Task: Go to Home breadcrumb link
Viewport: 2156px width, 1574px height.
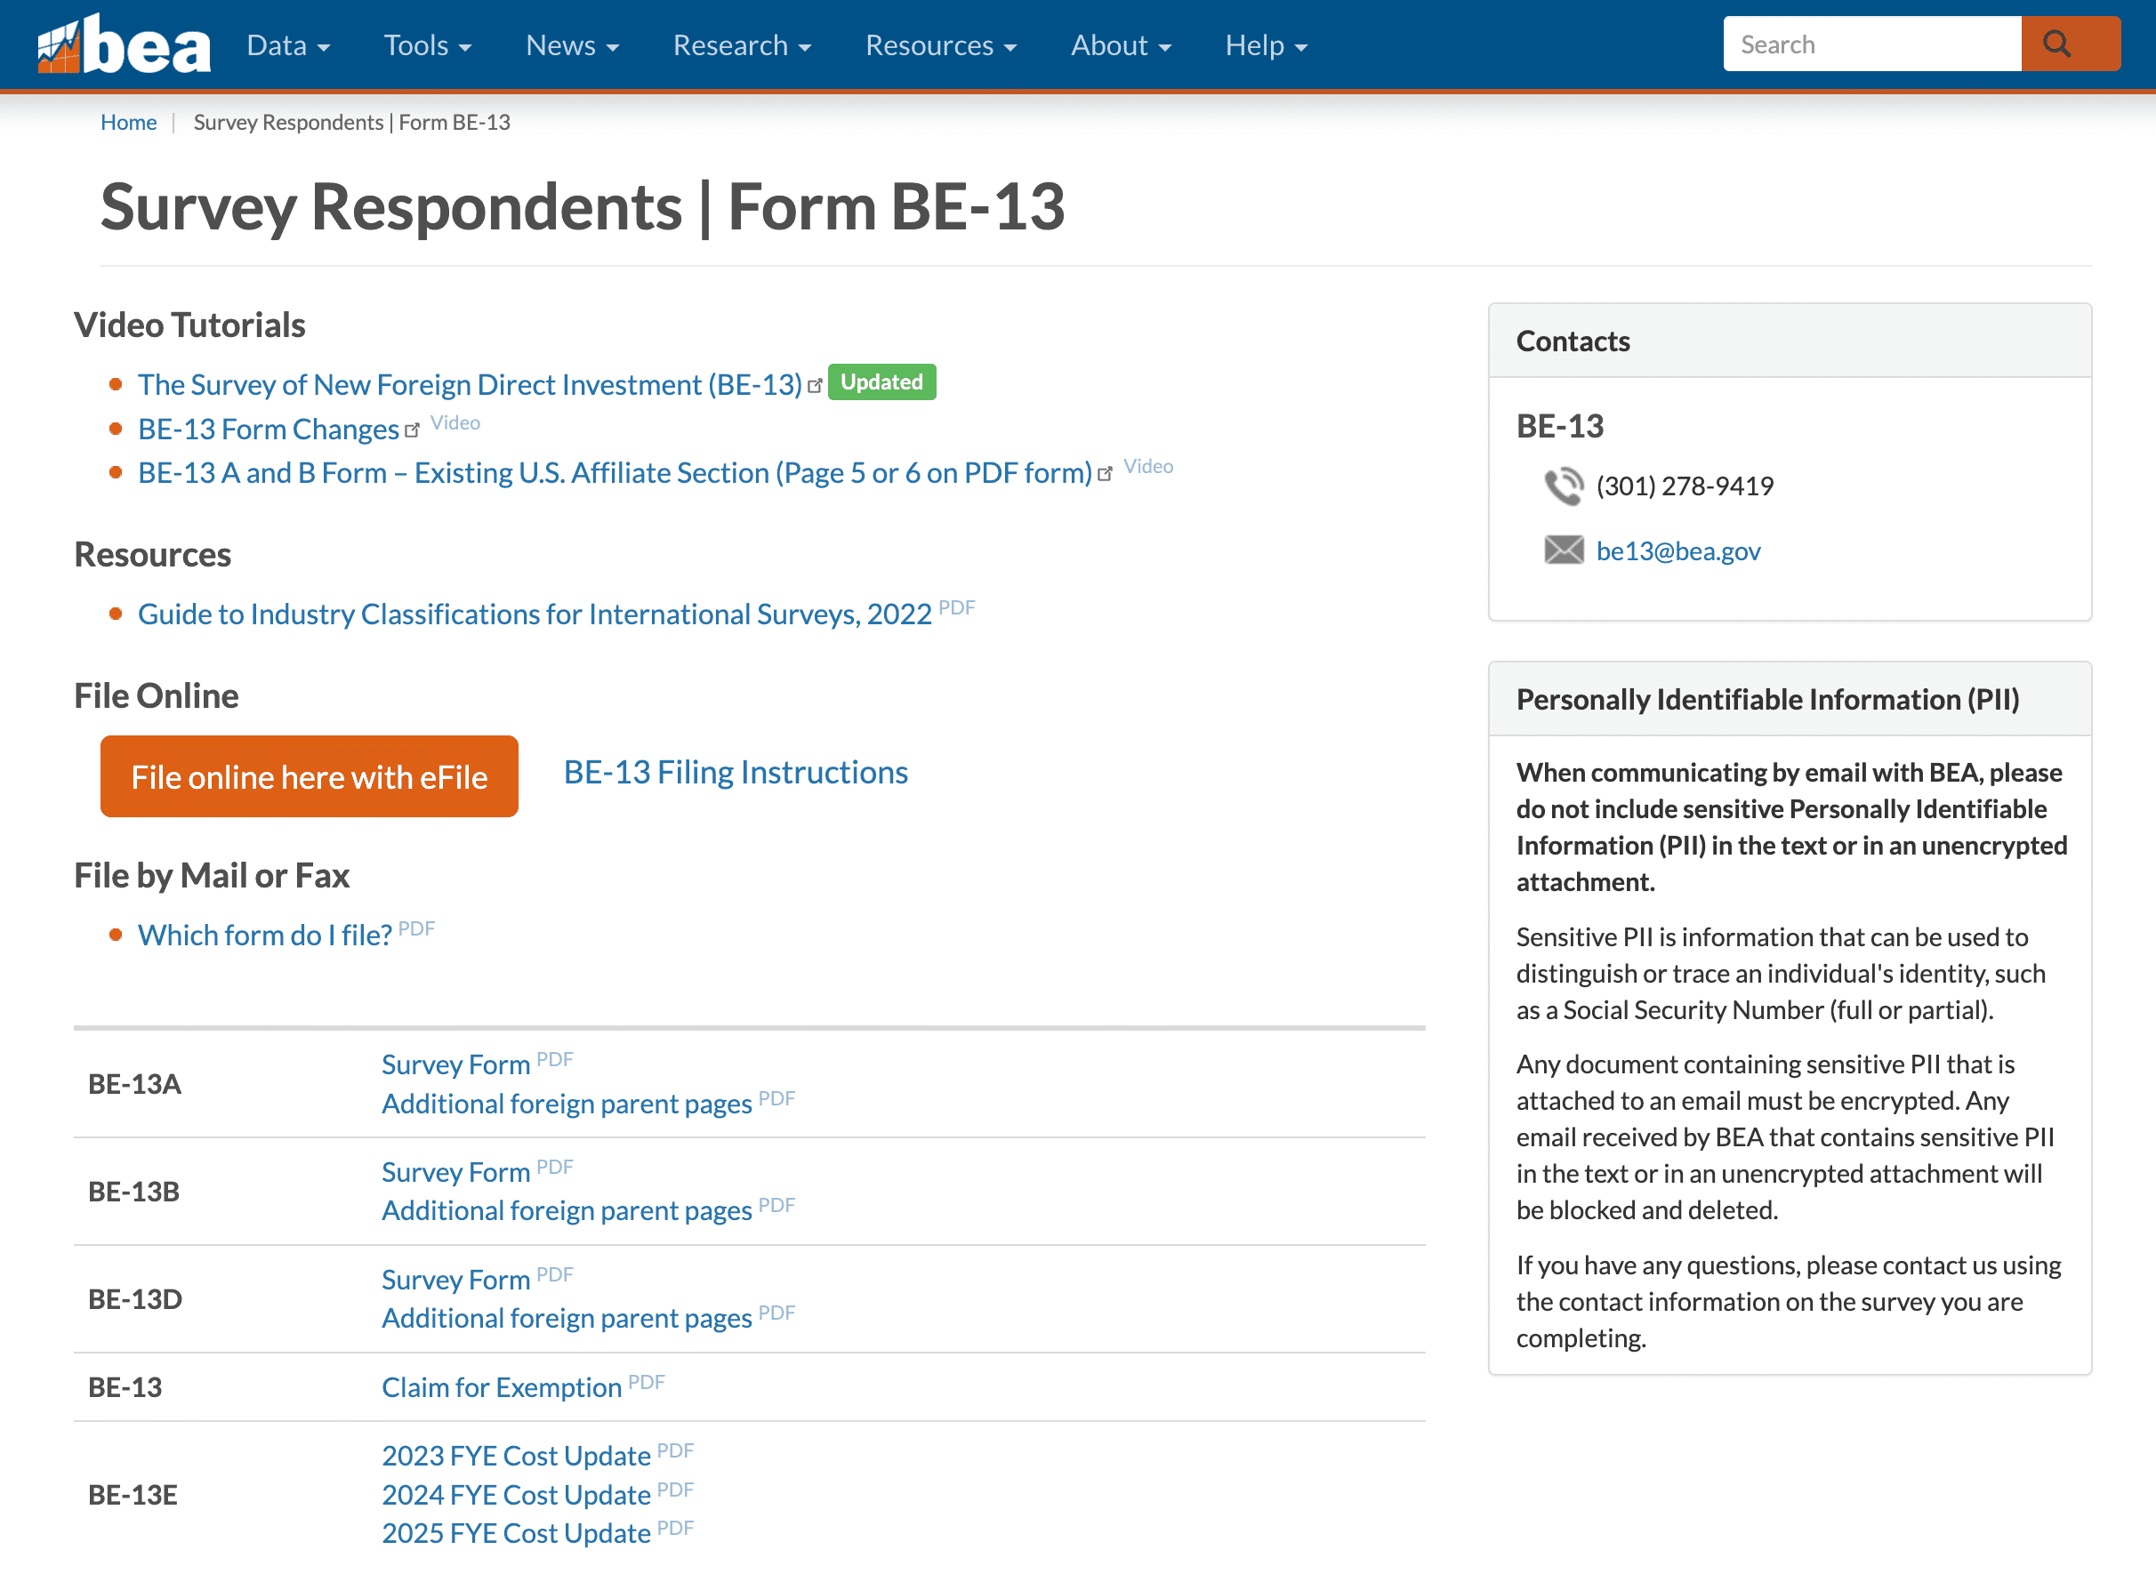Action: [x=129, y=122]
